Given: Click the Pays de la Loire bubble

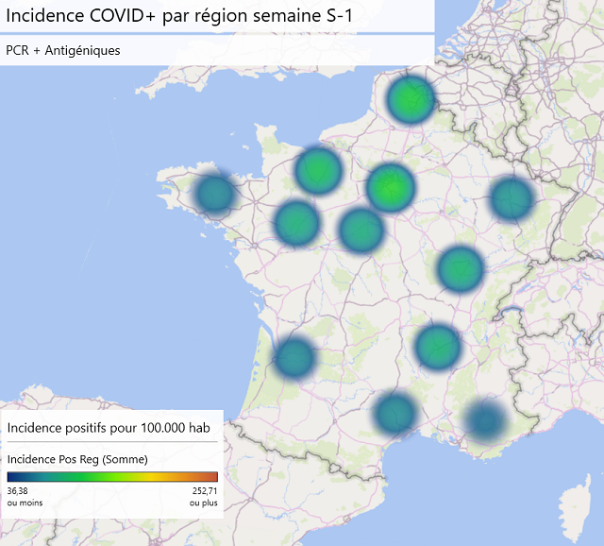Looking at the screenshot, I should tap(296, 223).
